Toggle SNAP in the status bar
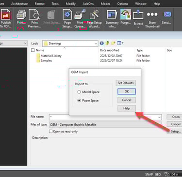Screen dimensions: 182x177 (x=149, y=175)
